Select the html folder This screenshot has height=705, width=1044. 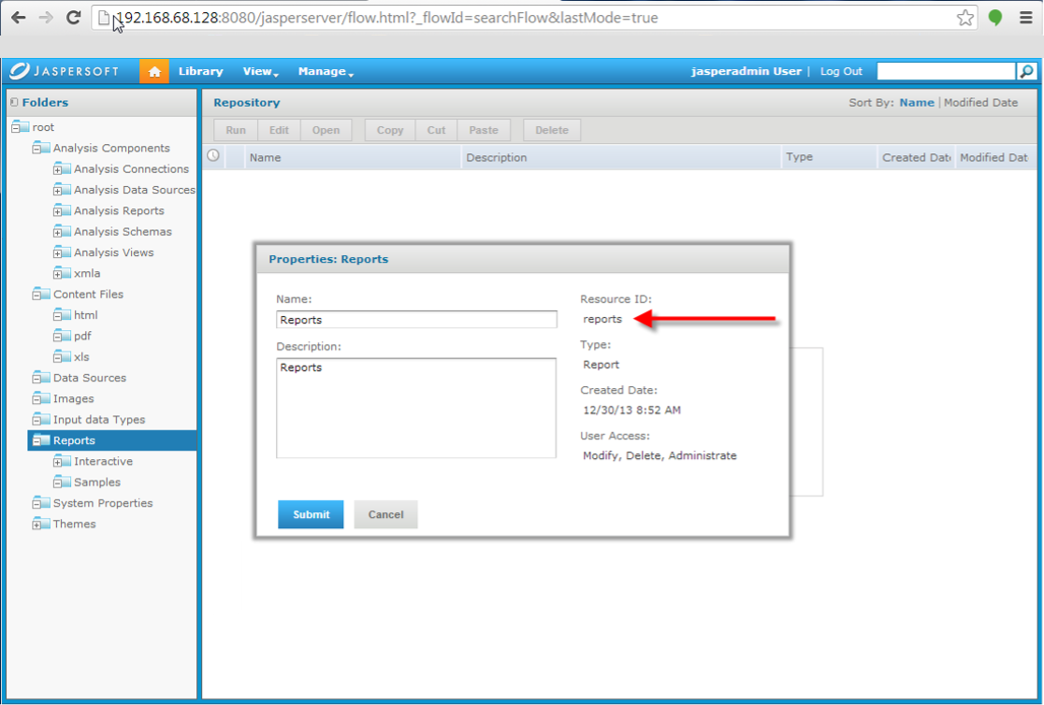click(85, 315)
